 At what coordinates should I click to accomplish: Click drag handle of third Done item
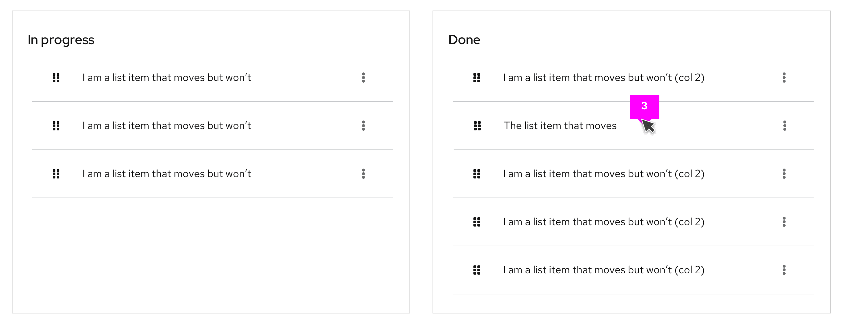tap(477, 174)
